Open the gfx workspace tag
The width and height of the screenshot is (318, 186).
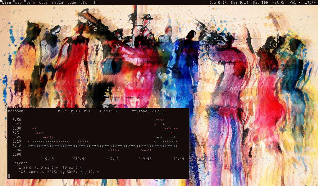[x=84, y=2]
